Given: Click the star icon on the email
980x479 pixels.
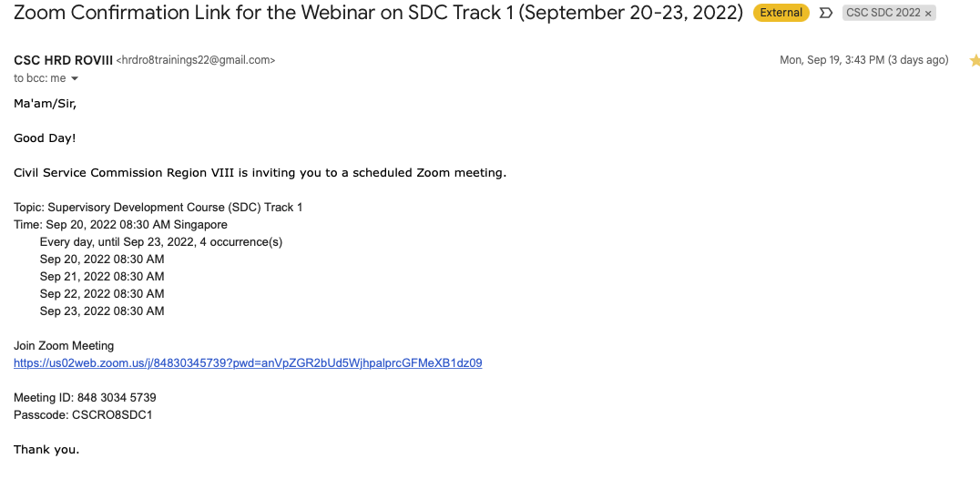Looking at the screenshot, I should click(x=975, y=60).
